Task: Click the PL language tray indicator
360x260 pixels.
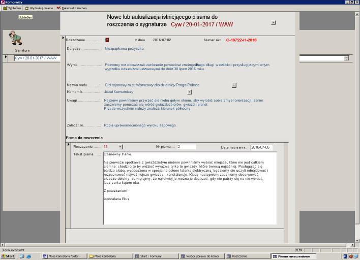Action: pos(346,256)
